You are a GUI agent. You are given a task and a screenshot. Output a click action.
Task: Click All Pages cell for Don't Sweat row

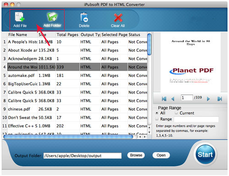(x=114, y=117)
